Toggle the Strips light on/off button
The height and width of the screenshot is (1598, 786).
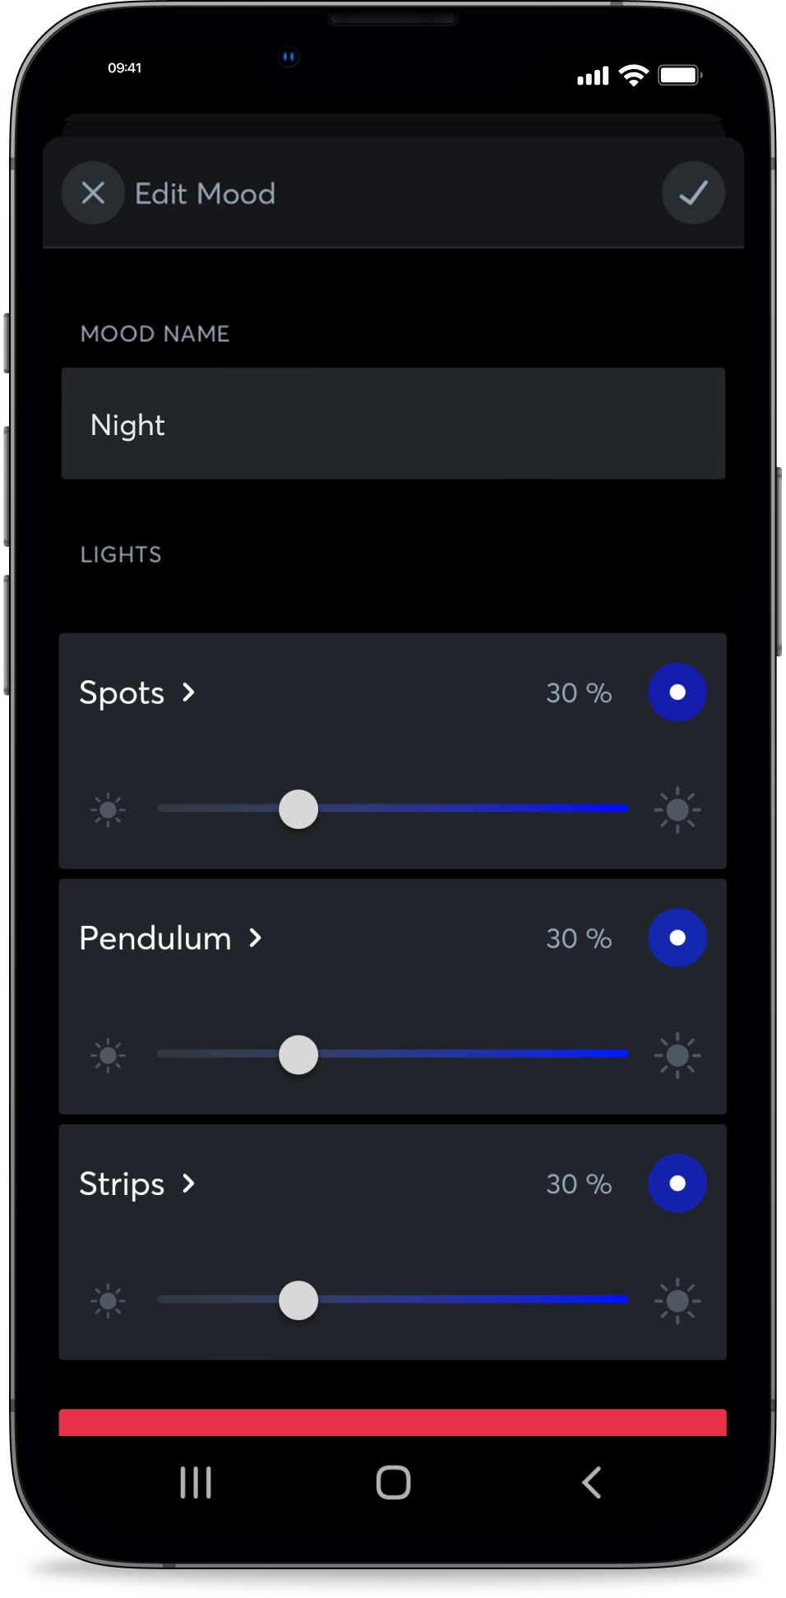tap(677, 1183)
